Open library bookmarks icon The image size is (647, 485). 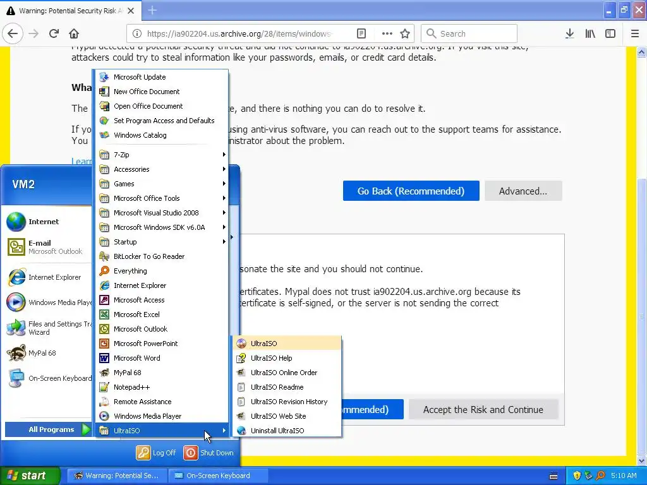(x=590, y=33)
